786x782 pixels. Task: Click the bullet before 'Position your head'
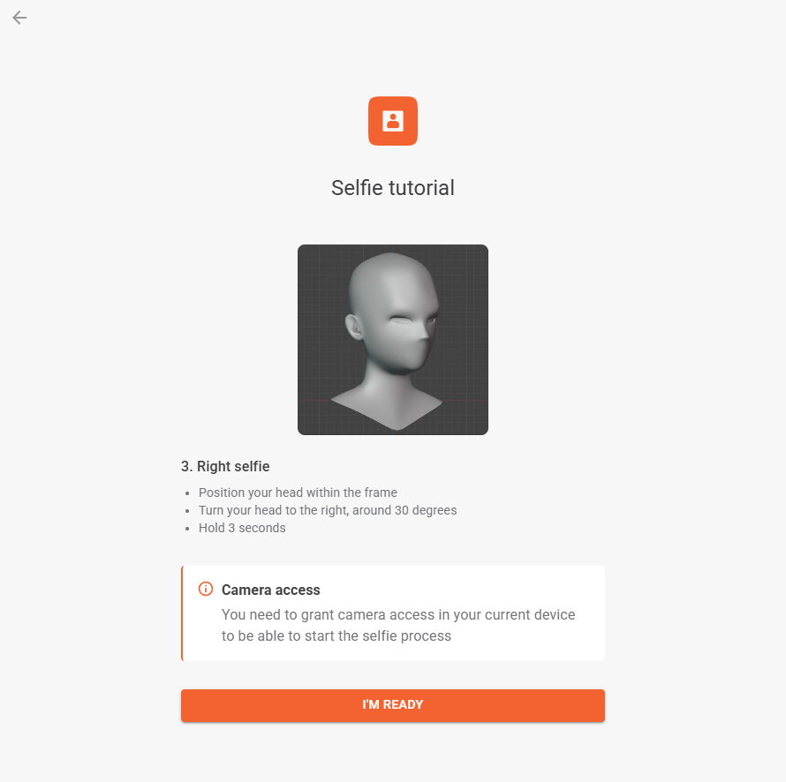tap(187, 493)
